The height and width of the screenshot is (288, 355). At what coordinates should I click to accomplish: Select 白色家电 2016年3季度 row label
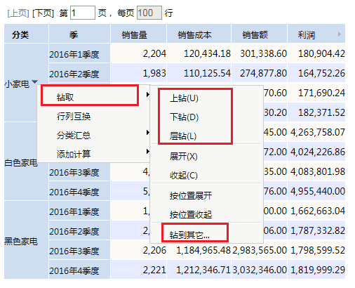click(79, 172)
